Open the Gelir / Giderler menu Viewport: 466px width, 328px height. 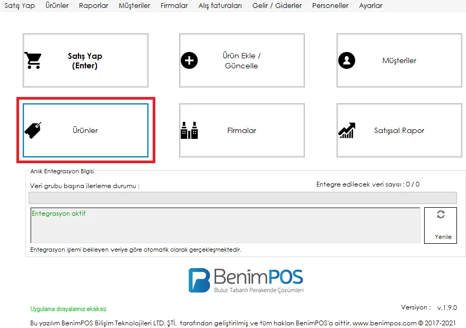pos(277,6)
